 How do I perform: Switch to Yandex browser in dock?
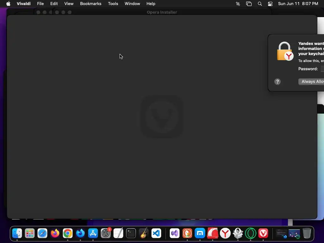(x=225, y=233)
